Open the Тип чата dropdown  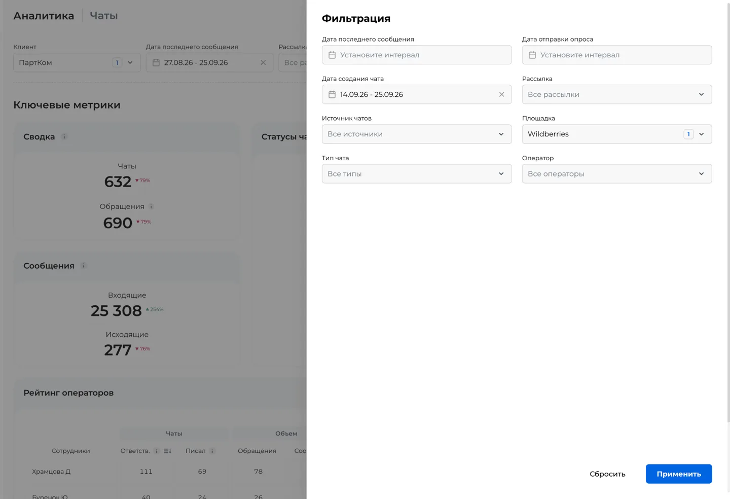417,173
